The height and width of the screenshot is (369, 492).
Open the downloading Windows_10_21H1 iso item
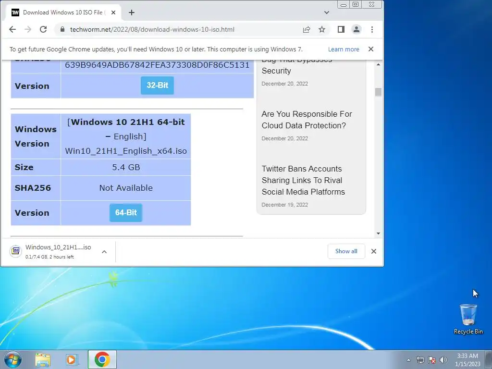(x=58, y=251)
